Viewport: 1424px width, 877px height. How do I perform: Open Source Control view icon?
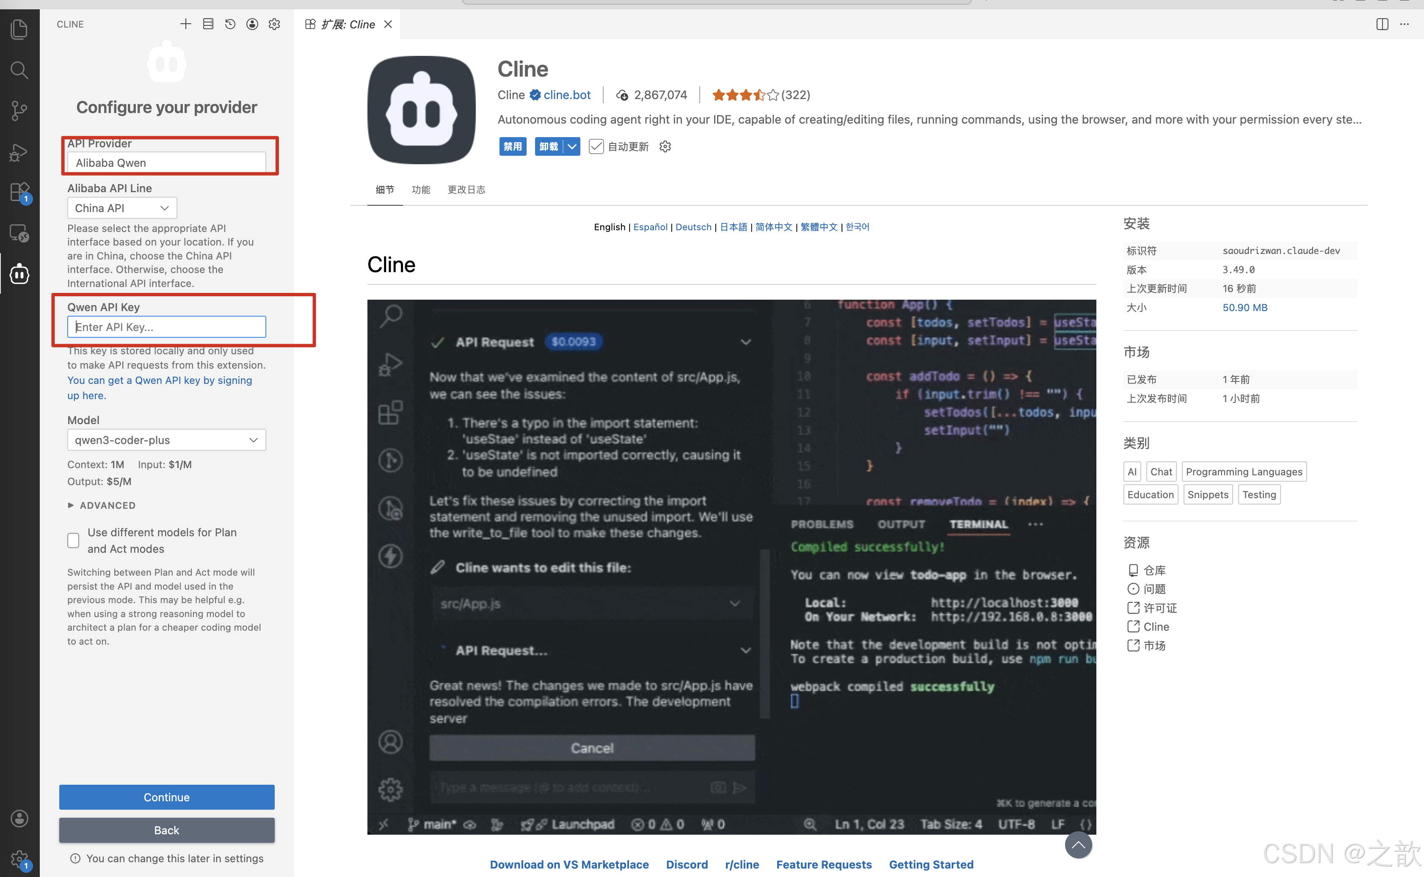[x=19, y=110]
